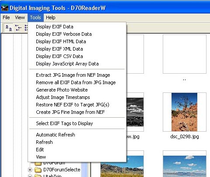Select Adjust Image Timestamps
This screenshot has width=210, height=177.
[77, 97]
